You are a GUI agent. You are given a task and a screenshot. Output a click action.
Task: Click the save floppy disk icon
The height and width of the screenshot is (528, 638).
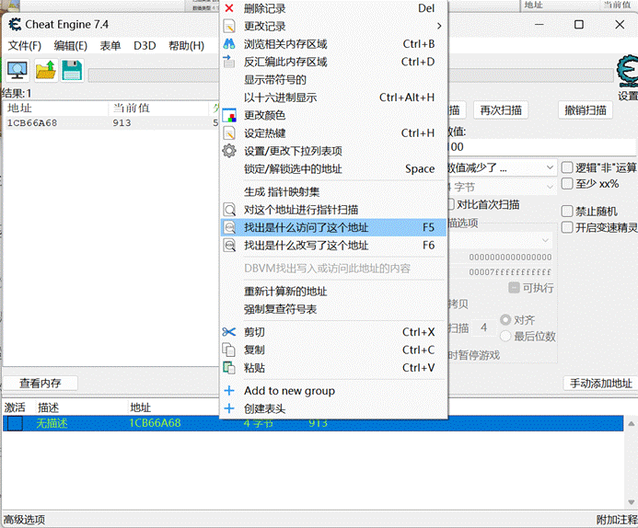pyautogui.click(x=73, y=70)
